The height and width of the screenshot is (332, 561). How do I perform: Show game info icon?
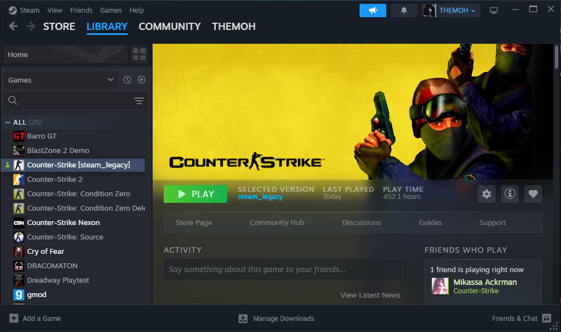pos(510,194)
